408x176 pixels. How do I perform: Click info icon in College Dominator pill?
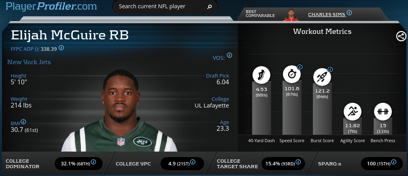[94, 162]
